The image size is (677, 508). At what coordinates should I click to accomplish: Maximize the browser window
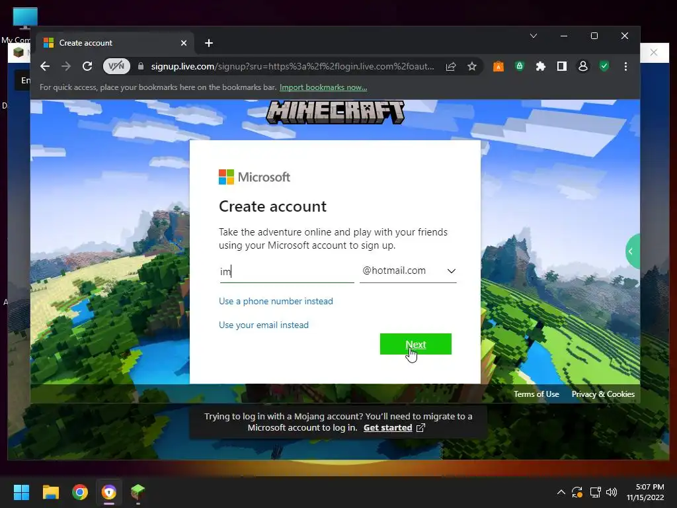tap(594, 36)
